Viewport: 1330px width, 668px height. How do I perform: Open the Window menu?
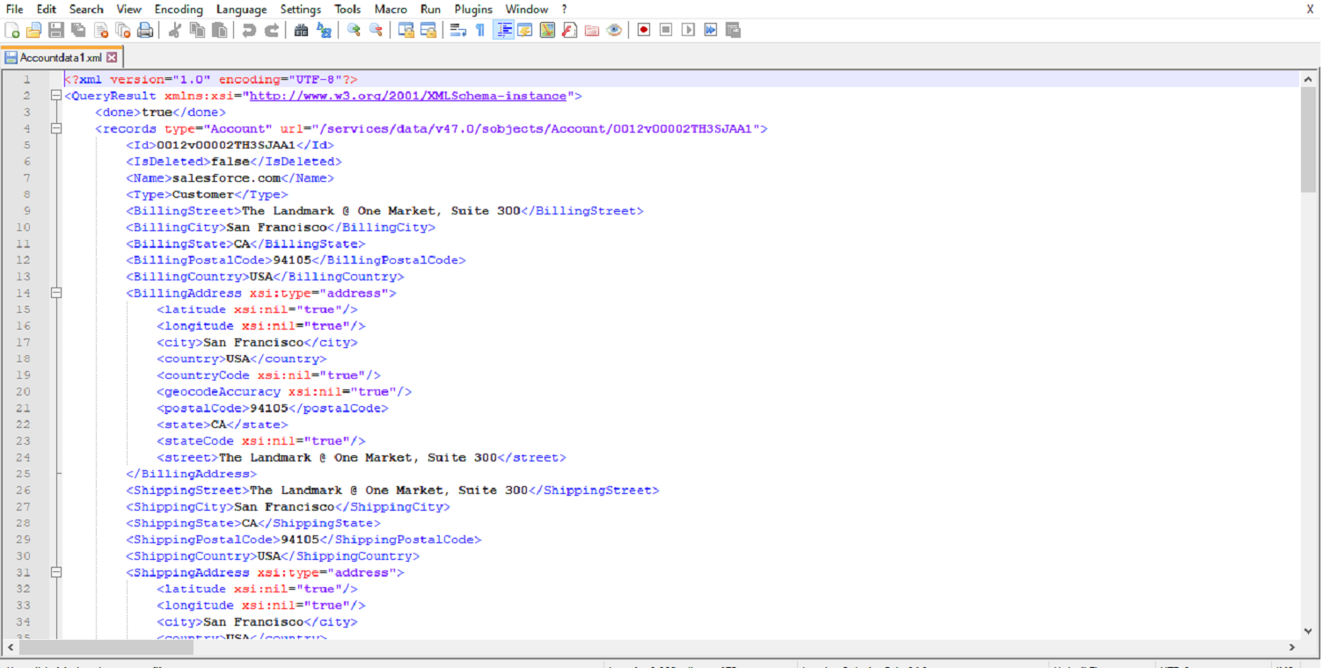527,9
